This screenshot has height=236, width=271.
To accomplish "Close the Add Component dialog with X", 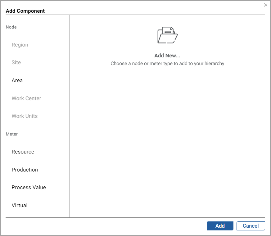I will [x=265, y=5].
